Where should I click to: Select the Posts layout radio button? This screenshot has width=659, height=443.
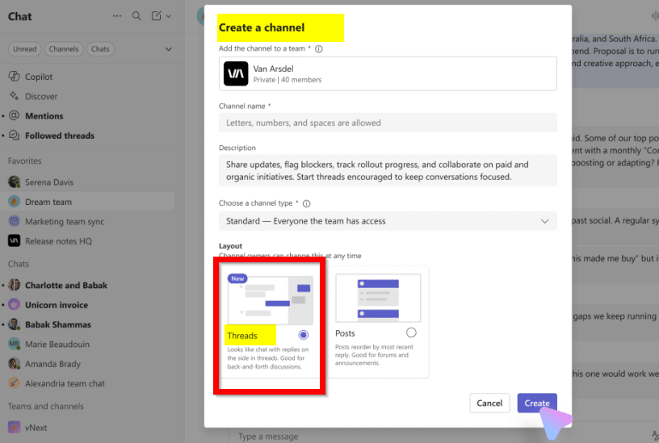411,332
